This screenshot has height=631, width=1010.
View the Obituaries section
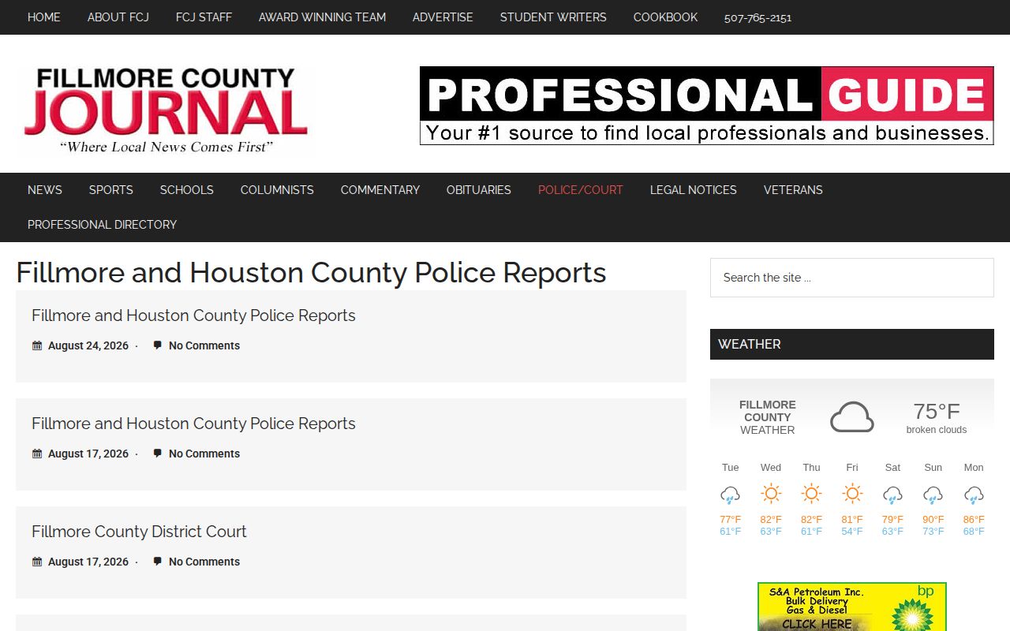click(x=479, y=190)
